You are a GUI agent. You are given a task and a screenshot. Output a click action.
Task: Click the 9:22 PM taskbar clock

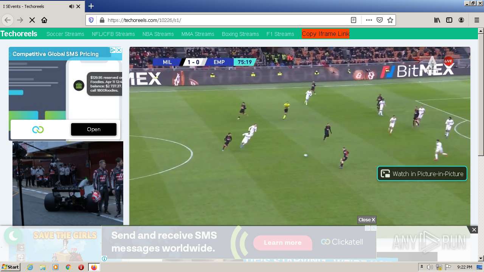click(464, 267)
